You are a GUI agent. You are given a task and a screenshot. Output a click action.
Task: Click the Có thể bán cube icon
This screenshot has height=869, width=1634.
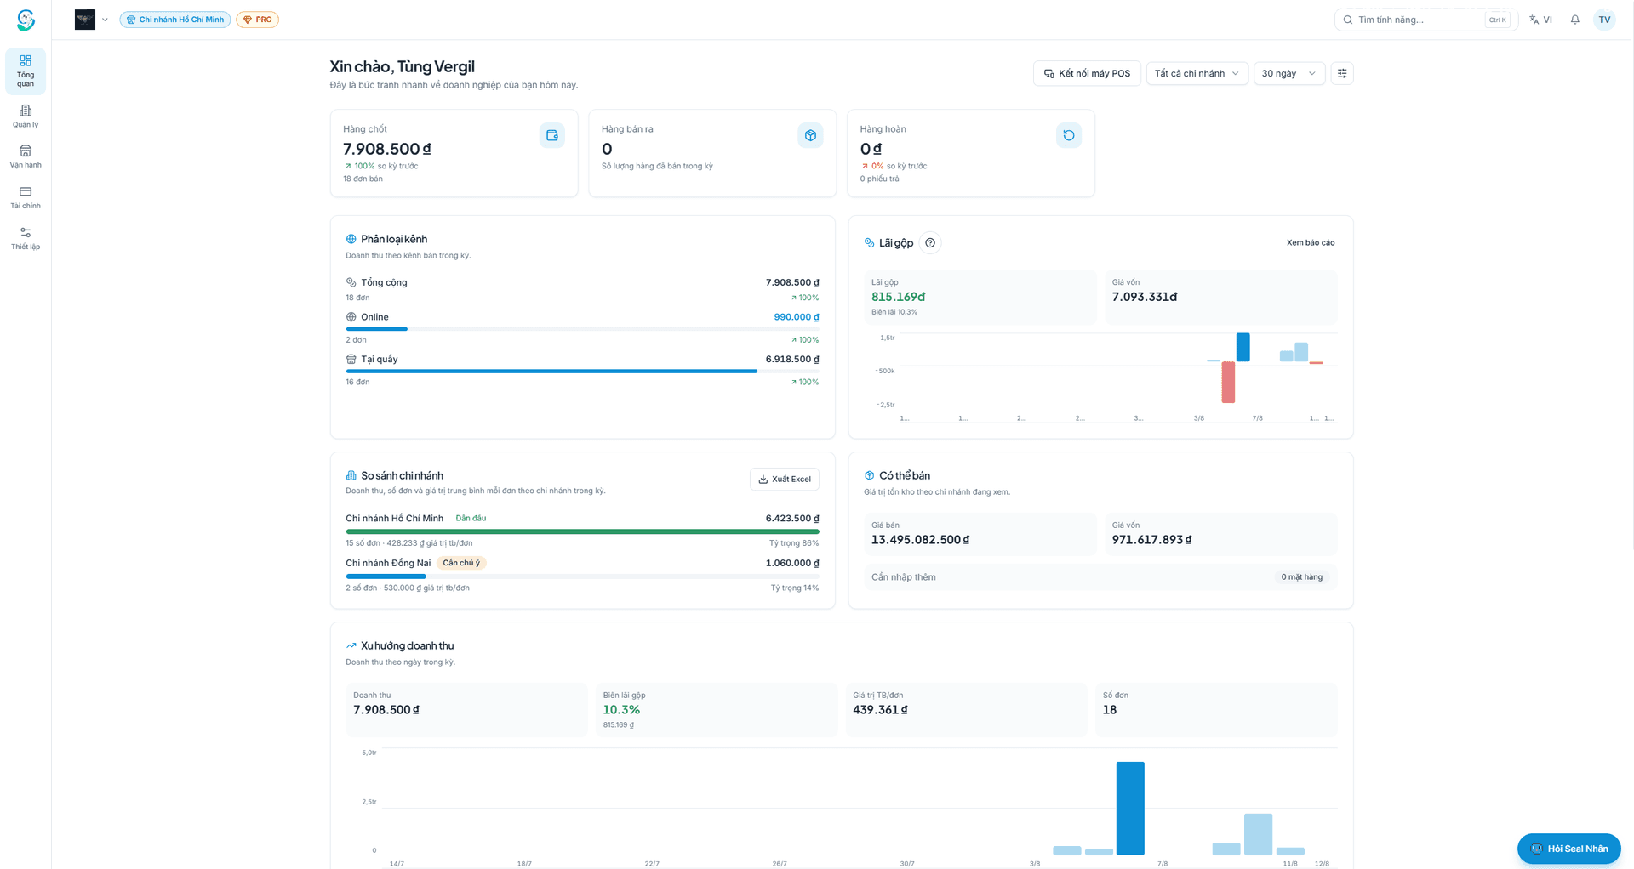869,476
